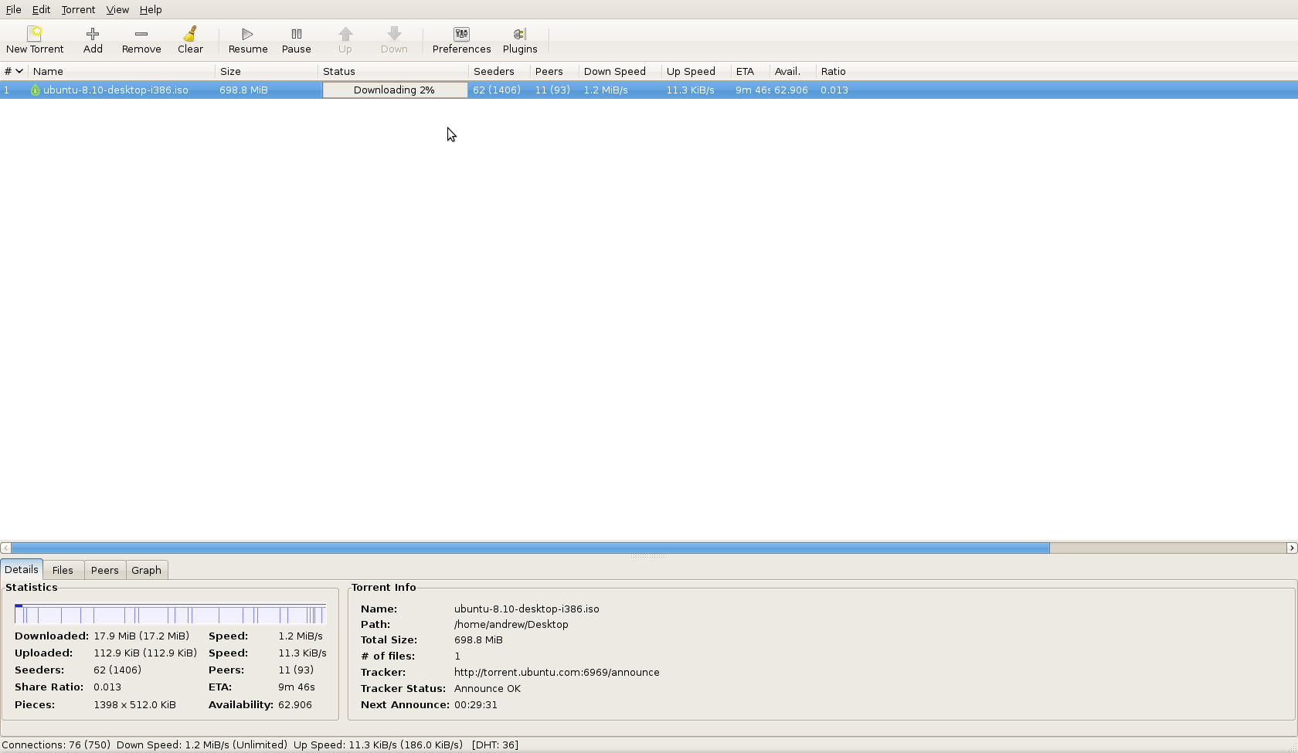This screenshot has width=1298, height=753.
Task: Switch to the Graph tab
Action: 146,570
